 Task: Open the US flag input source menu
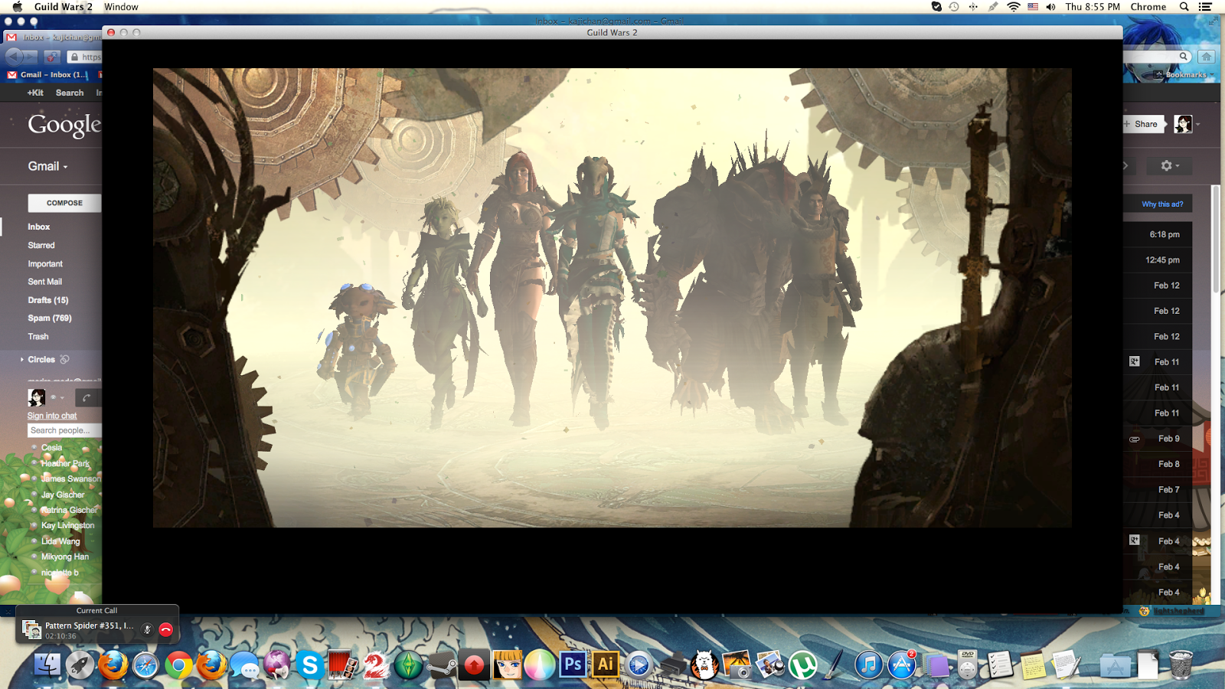click(1033, 7)
